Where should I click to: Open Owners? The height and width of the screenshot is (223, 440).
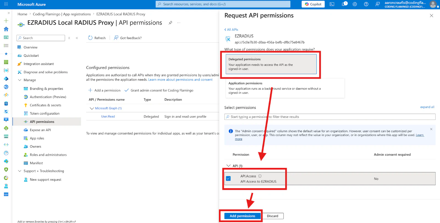click(x=35, y=146)
